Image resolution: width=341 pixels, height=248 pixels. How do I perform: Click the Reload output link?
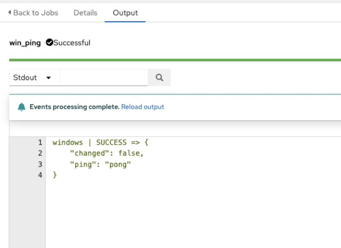(x=143, y=107)
